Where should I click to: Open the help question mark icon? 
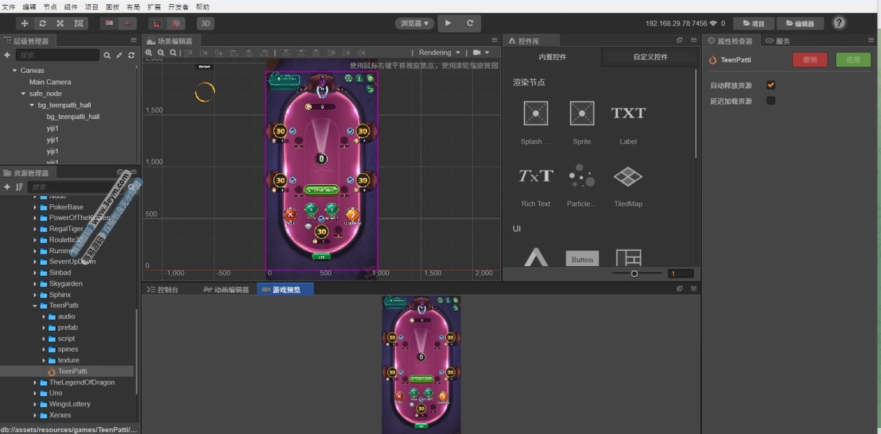tap(839, 23)
